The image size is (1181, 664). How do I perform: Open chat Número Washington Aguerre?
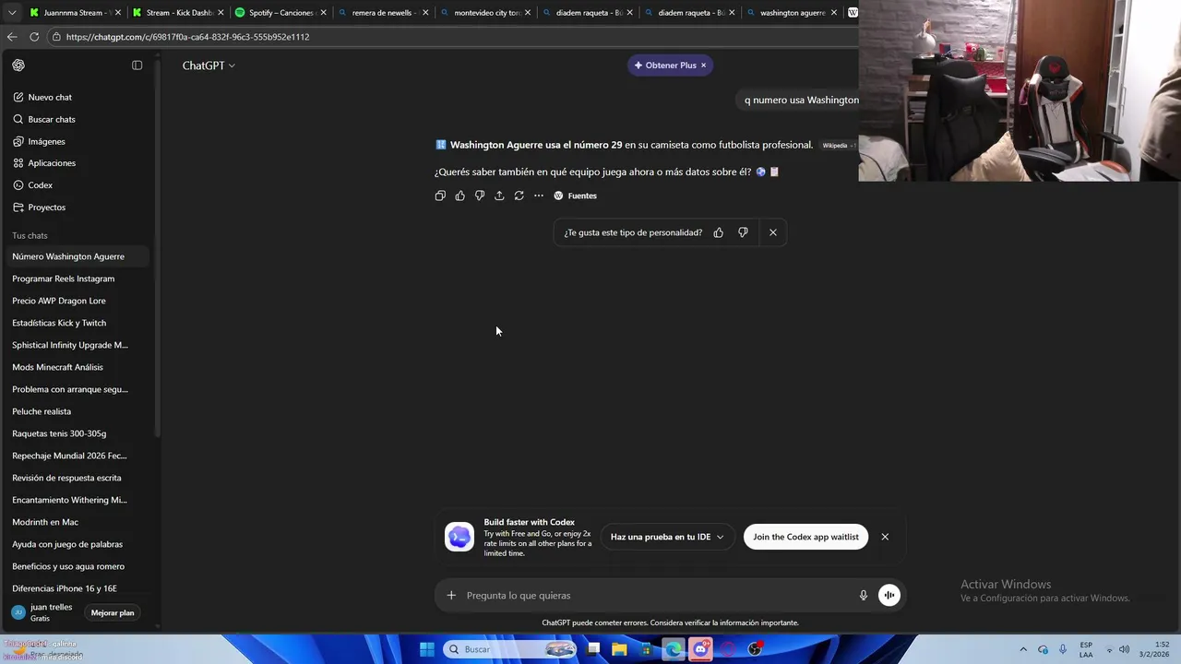[76, 256]
